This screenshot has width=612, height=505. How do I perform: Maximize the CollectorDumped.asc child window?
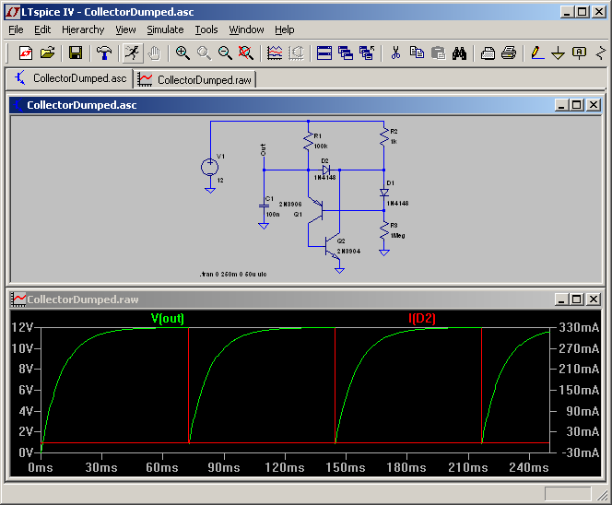pos(576,105)
